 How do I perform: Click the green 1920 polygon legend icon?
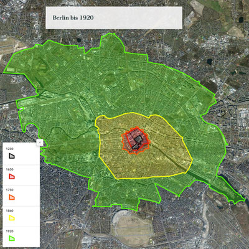click(x=12, y=238)
